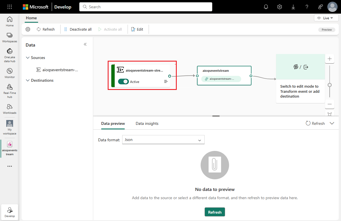Open the OneLake data hub

[x=9, y=54]
